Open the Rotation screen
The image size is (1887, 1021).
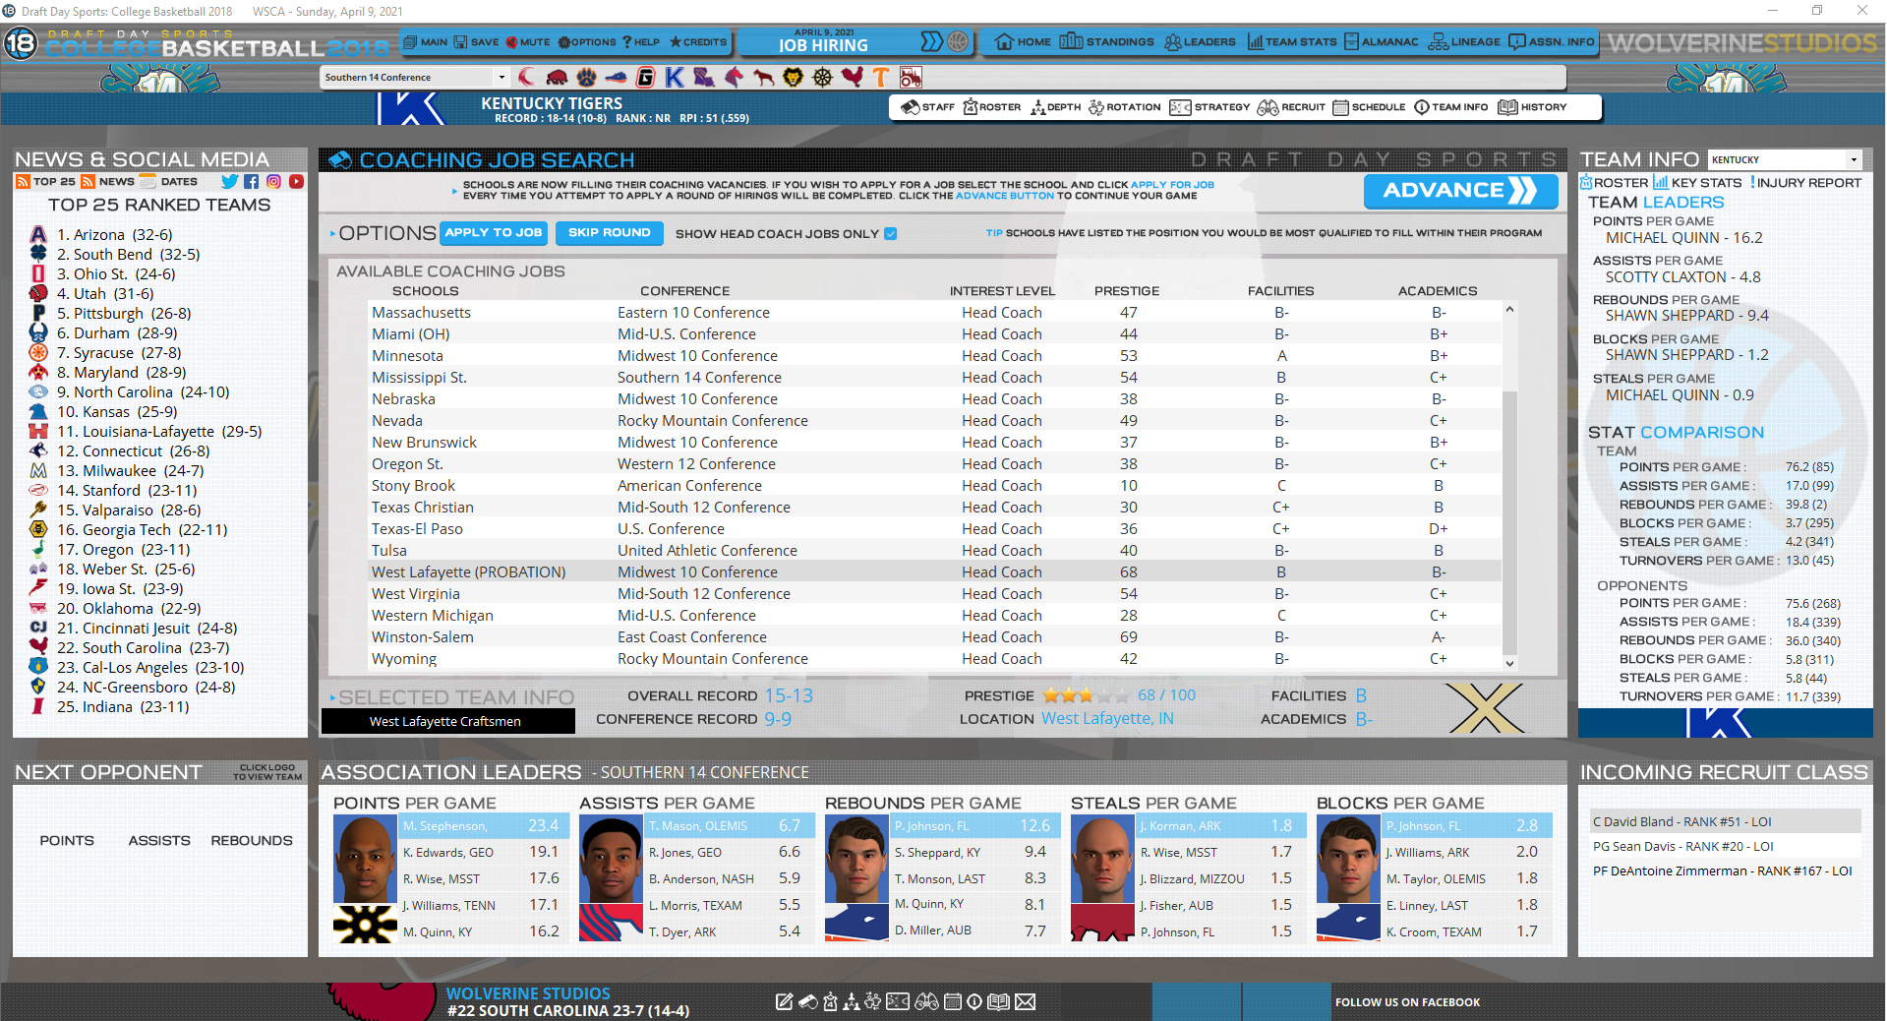[1124, 107]
